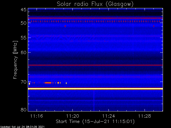Click the dark red band between 60 and 70 MHz
Viewport: 171px width, 128px height.
(95, 65)
